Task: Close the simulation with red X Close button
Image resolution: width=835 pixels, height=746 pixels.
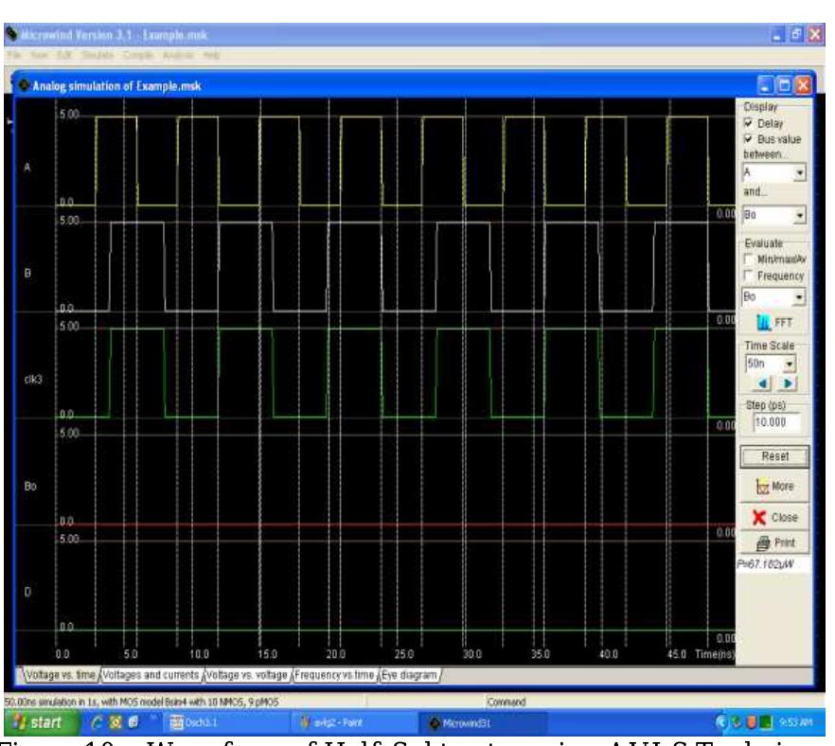Action: tap(774, 517)
